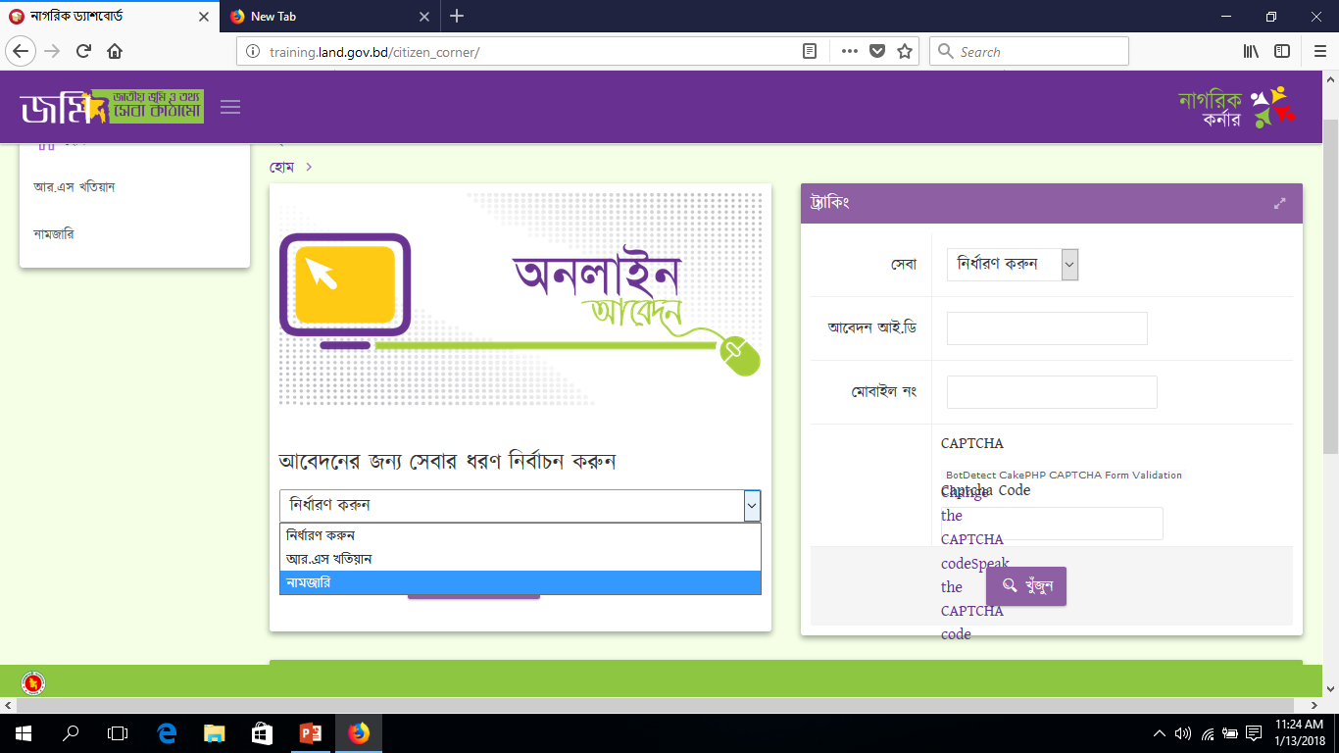Select নামজারি option in dropdown list
Image resolution: width=1339 pixels, height=753 pixels.
[x=520, y=582]
